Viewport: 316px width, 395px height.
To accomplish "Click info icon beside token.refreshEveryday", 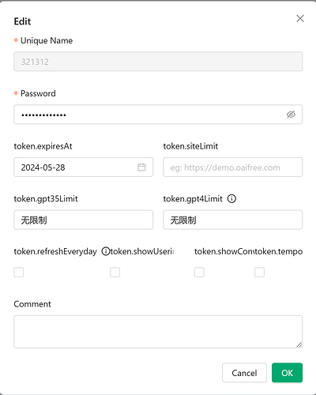I will [105, 251].
